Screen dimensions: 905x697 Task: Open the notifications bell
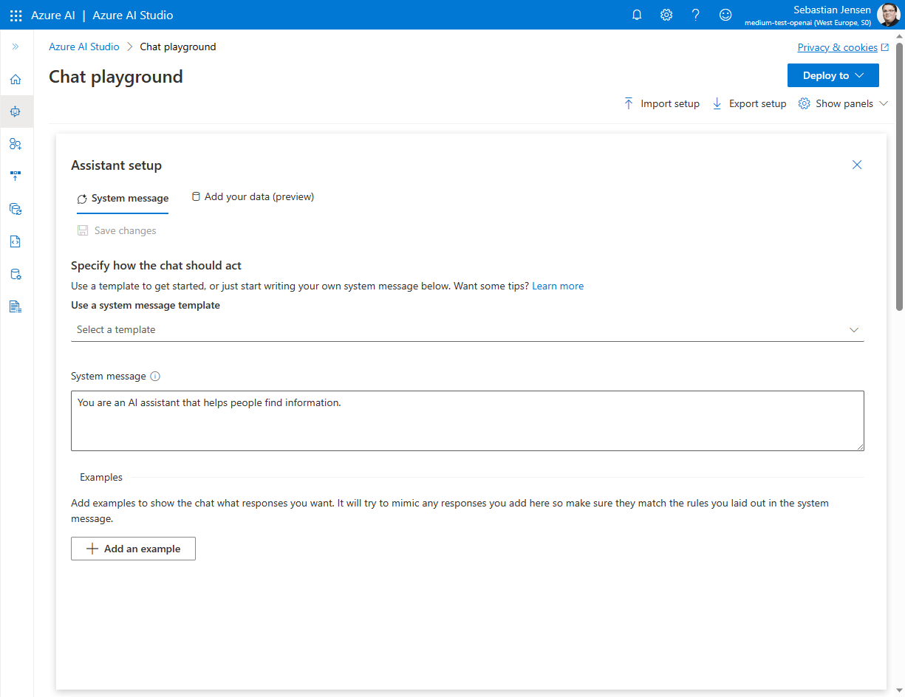pos(637,15)
